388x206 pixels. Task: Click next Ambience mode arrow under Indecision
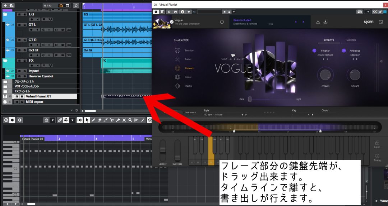(357, 59)
